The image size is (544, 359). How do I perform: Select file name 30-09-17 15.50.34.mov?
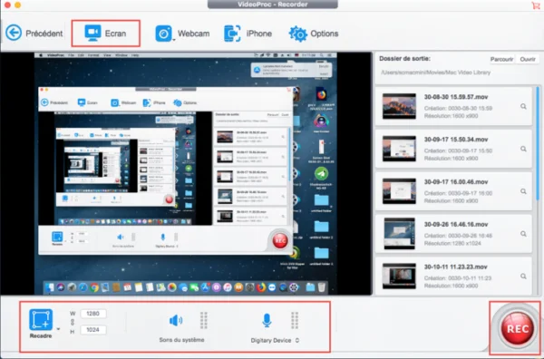click(456, 140)
